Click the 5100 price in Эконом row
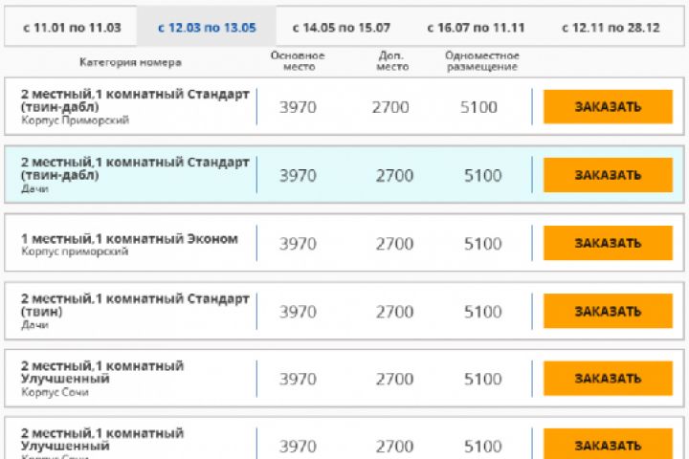 pos(482,244)
